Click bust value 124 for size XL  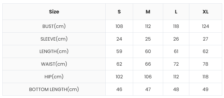point(205,26)
